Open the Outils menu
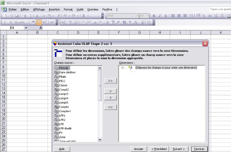The width and height of the screenshot is (231, 152). [80, 9]
